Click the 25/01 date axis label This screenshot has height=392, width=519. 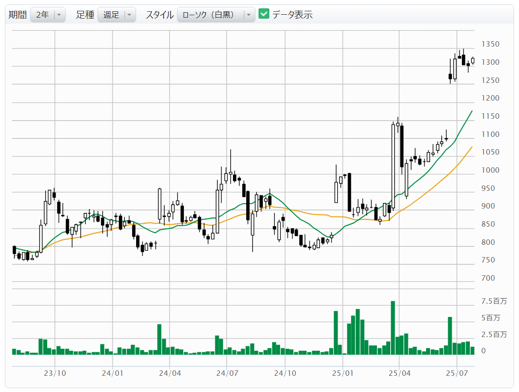coord(343,373)
